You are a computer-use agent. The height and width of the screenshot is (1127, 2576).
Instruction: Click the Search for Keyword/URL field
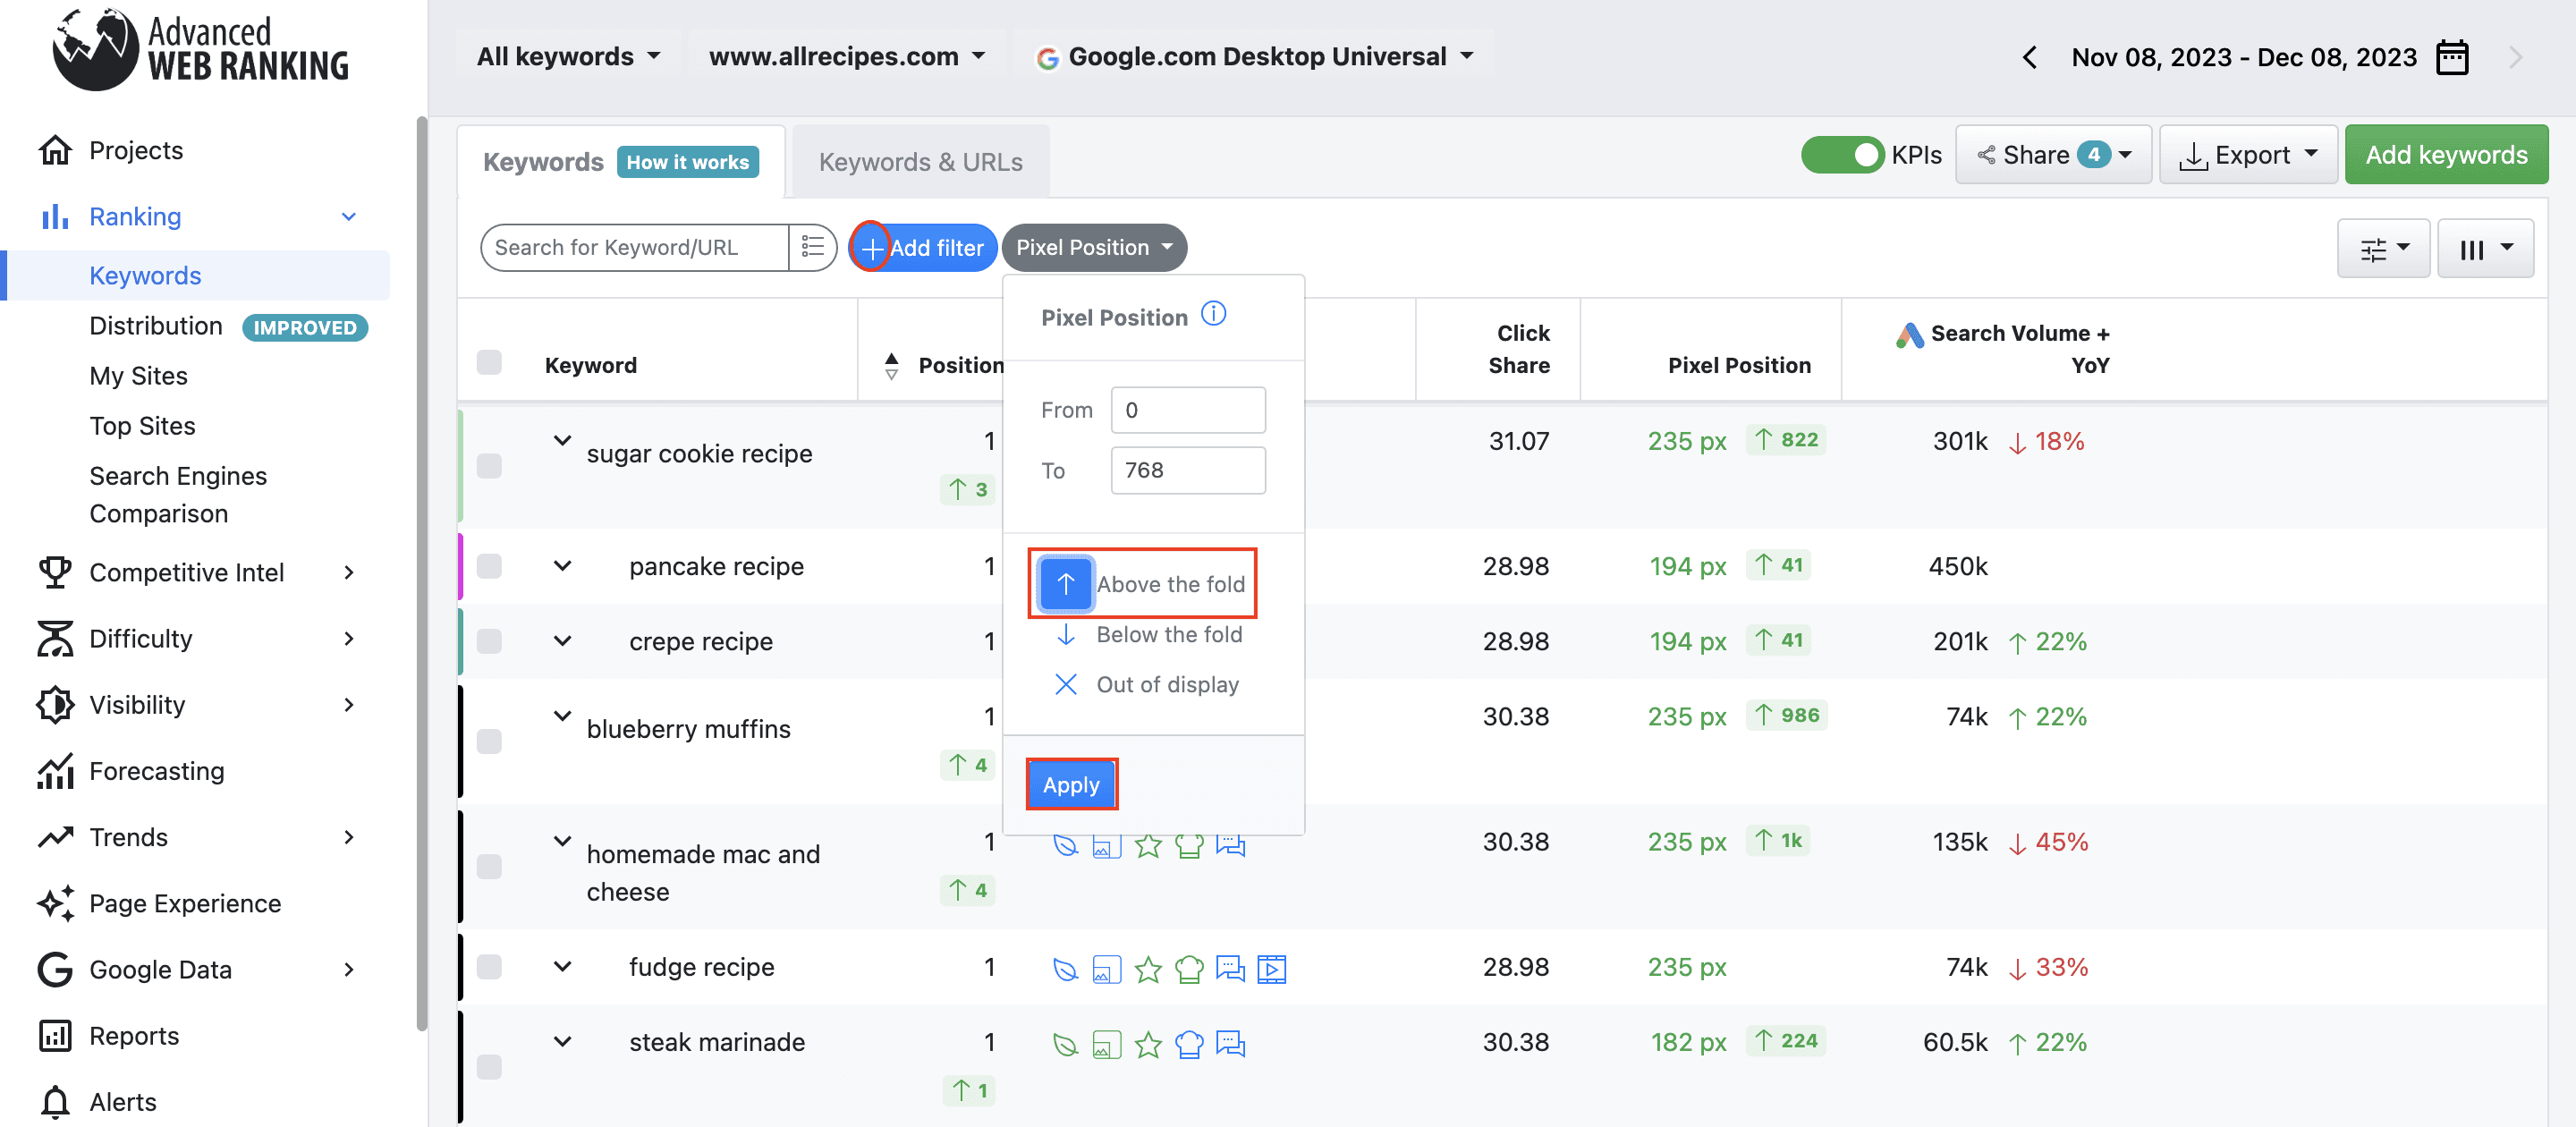click(636, 247)
